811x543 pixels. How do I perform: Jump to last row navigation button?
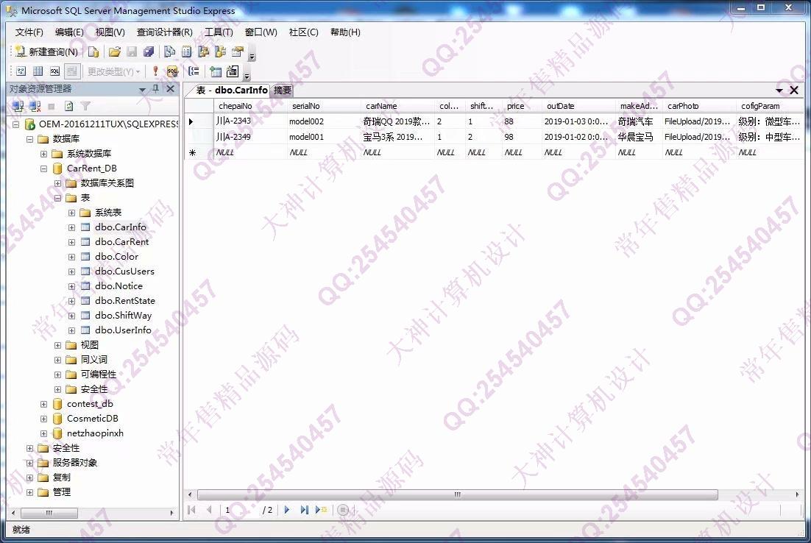[304, 510]
